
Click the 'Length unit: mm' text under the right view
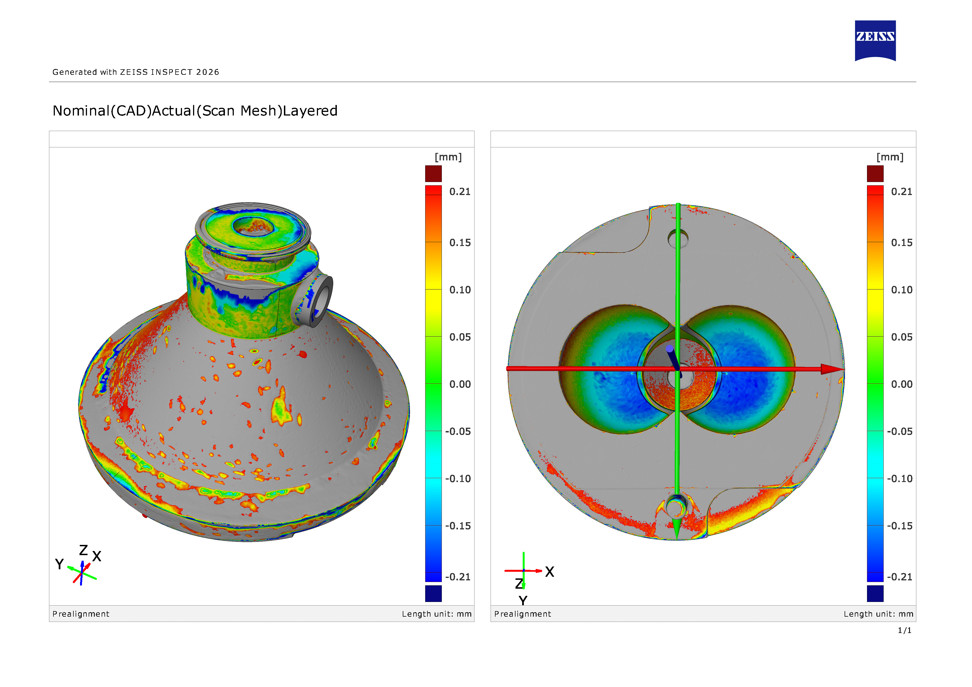pyautogui.click(x=878, y=614)
